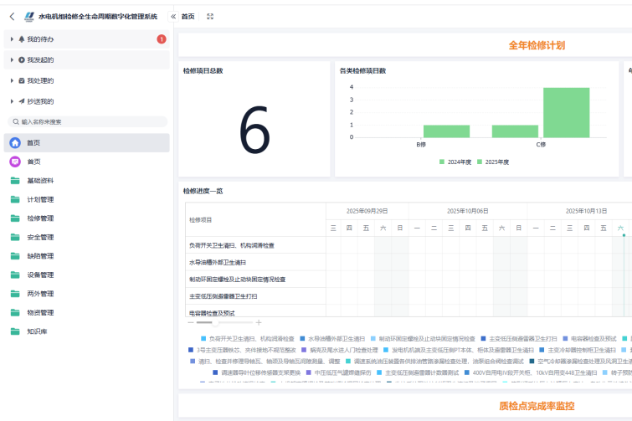This screenshot has width=632, height=421.
Task: Click the bell icon for 我的待办
Action: click(22, 39)
